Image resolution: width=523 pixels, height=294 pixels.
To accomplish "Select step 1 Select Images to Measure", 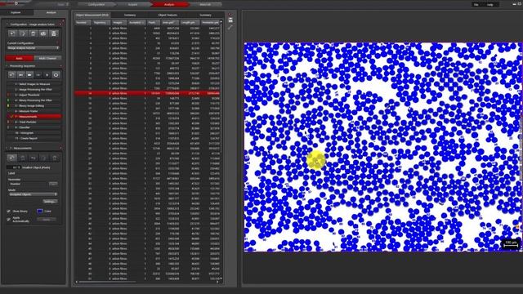I will 34,84.
